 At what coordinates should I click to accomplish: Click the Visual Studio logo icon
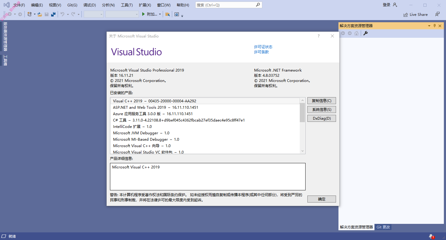point(6,5)
